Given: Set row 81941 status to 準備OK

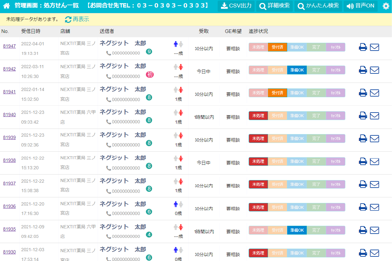Looking at the screenshot, I should pyautogui.click(x=297, y=93).
